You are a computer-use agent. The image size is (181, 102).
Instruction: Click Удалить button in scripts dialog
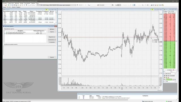(52, 32)
